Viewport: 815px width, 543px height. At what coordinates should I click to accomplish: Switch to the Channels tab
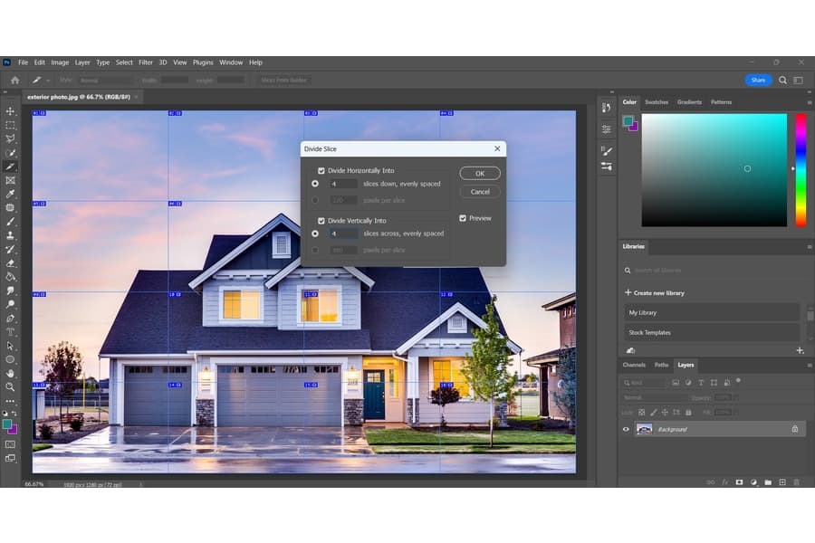click(634, 366)
